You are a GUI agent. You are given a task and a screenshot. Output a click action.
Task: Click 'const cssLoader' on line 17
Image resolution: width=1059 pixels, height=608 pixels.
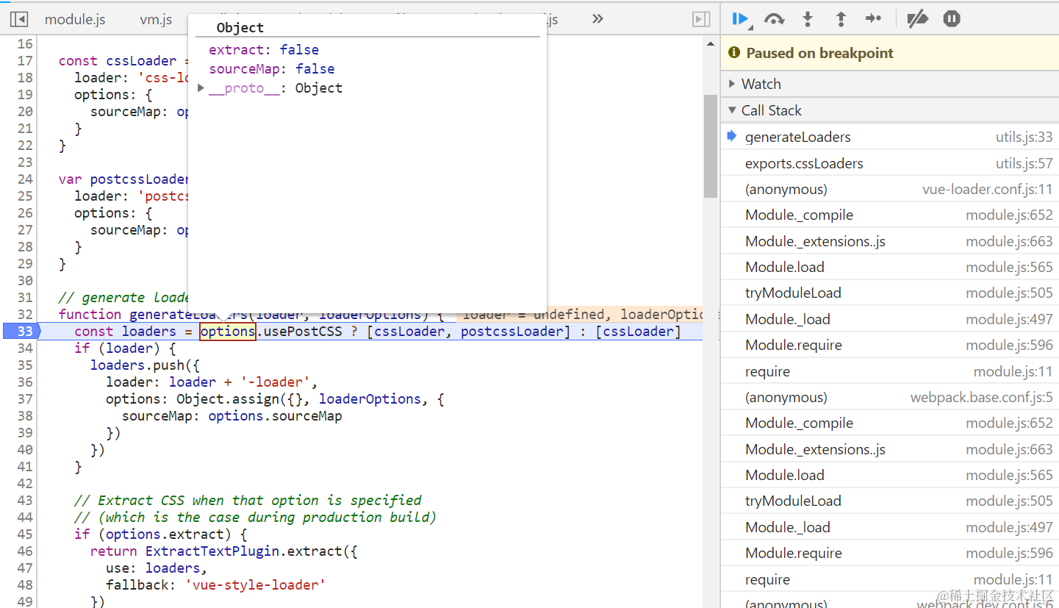coord(118,61)
